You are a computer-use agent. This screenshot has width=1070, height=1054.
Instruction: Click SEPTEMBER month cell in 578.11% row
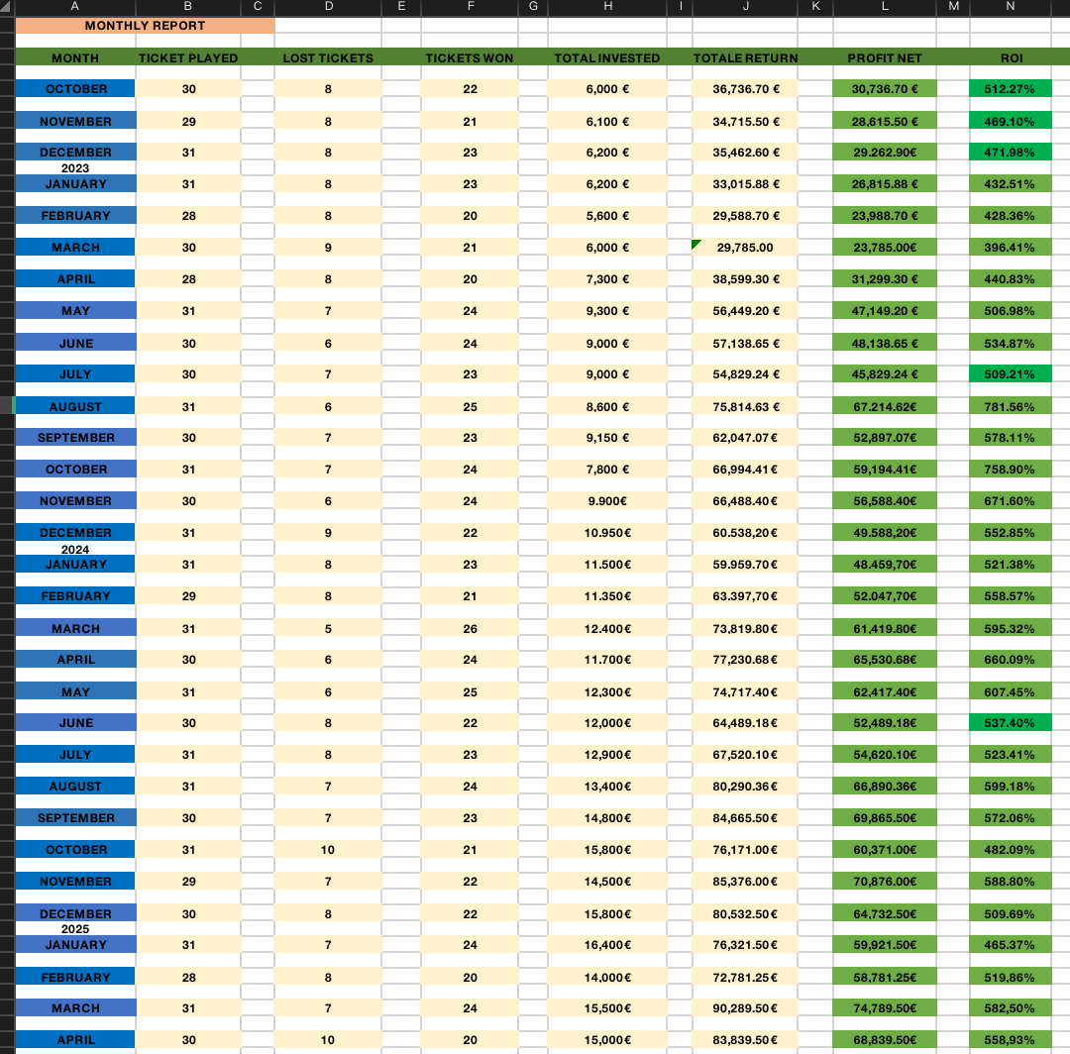tap(75, 437)
